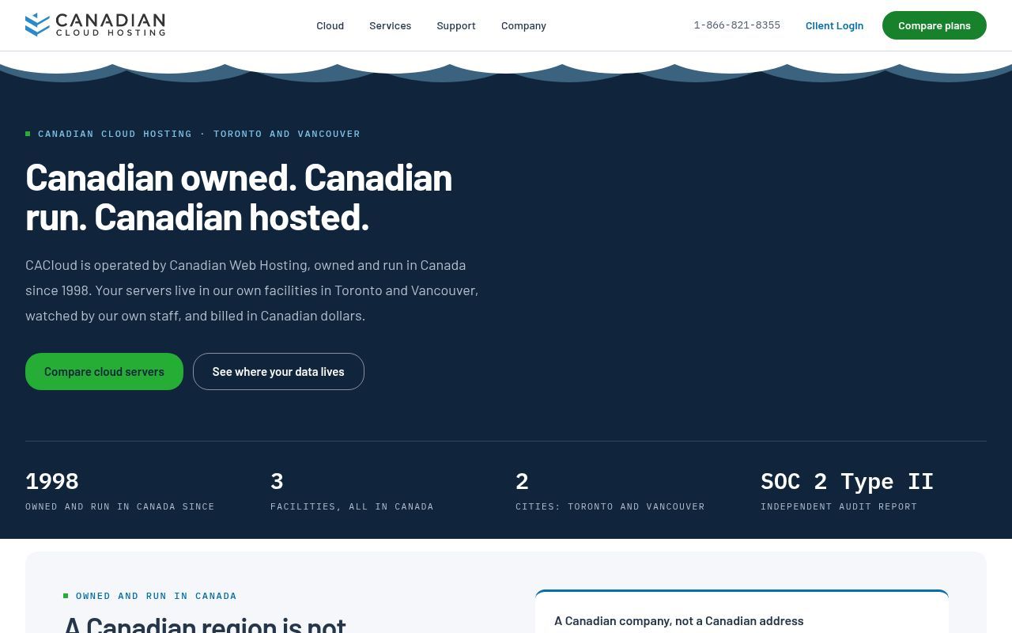The height and width of the screenshot is (633, 1012).
Task: Click See where your data lives
Action: 278,371
